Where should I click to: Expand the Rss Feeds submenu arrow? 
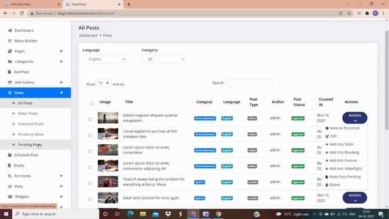click(x=61, y=176)
